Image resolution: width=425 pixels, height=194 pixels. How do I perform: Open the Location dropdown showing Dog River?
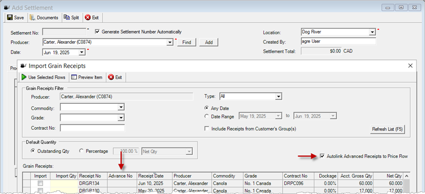372,32
